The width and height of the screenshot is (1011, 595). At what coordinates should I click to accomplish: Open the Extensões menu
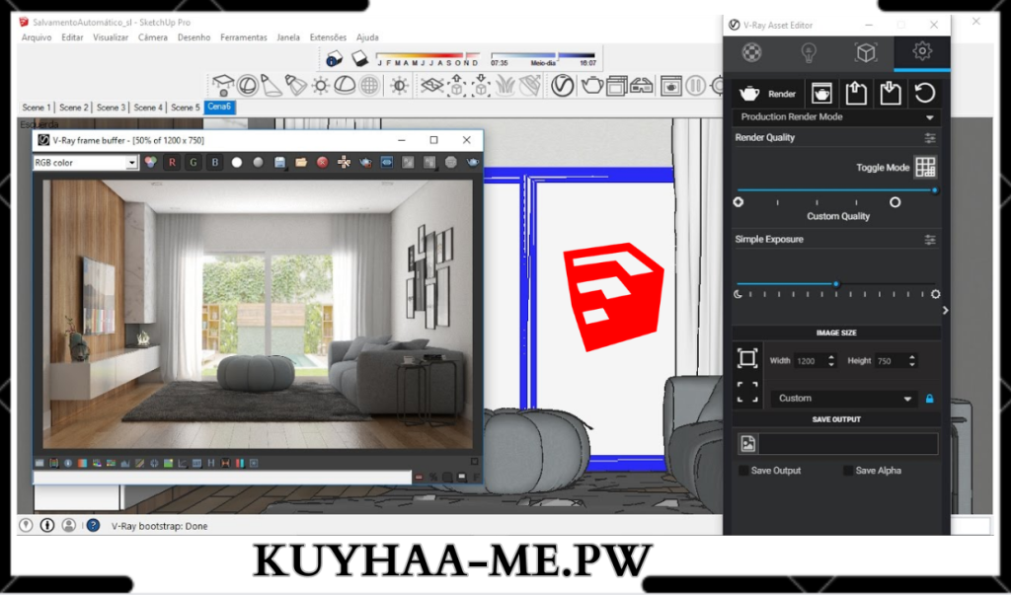click(x=328, y=37)
